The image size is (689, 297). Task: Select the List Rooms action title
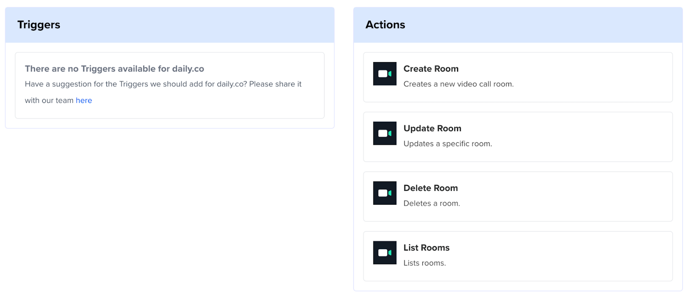coord(426,248)
